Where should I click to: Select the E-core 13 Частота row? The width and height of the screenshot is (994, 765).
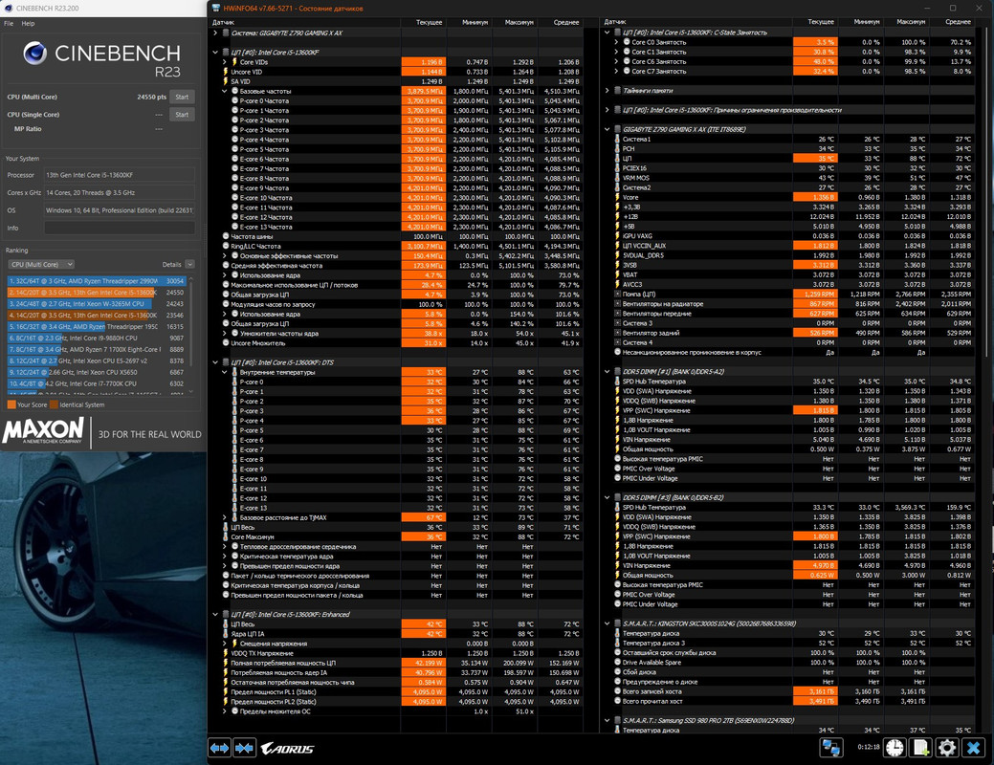click(397, 227)
